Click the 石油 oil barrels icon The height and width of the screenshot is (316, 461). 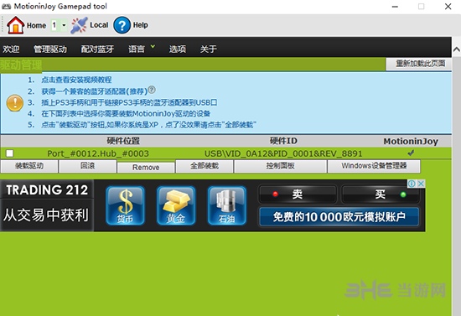[226, 205]
